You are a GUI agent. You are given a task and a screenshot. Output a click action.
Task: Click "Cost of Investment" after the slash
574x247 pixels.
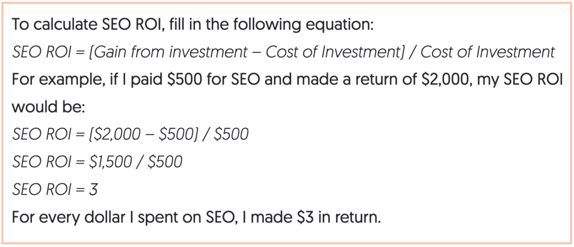point(488,52)
